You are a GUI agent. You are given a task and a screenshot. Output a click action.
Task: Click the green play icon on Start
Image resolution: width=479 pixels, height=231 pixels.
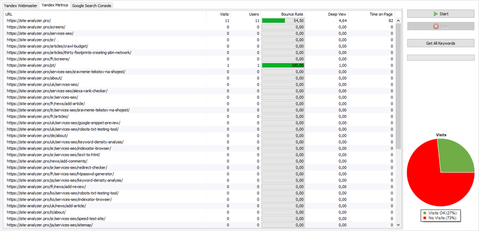pos(435,14)
